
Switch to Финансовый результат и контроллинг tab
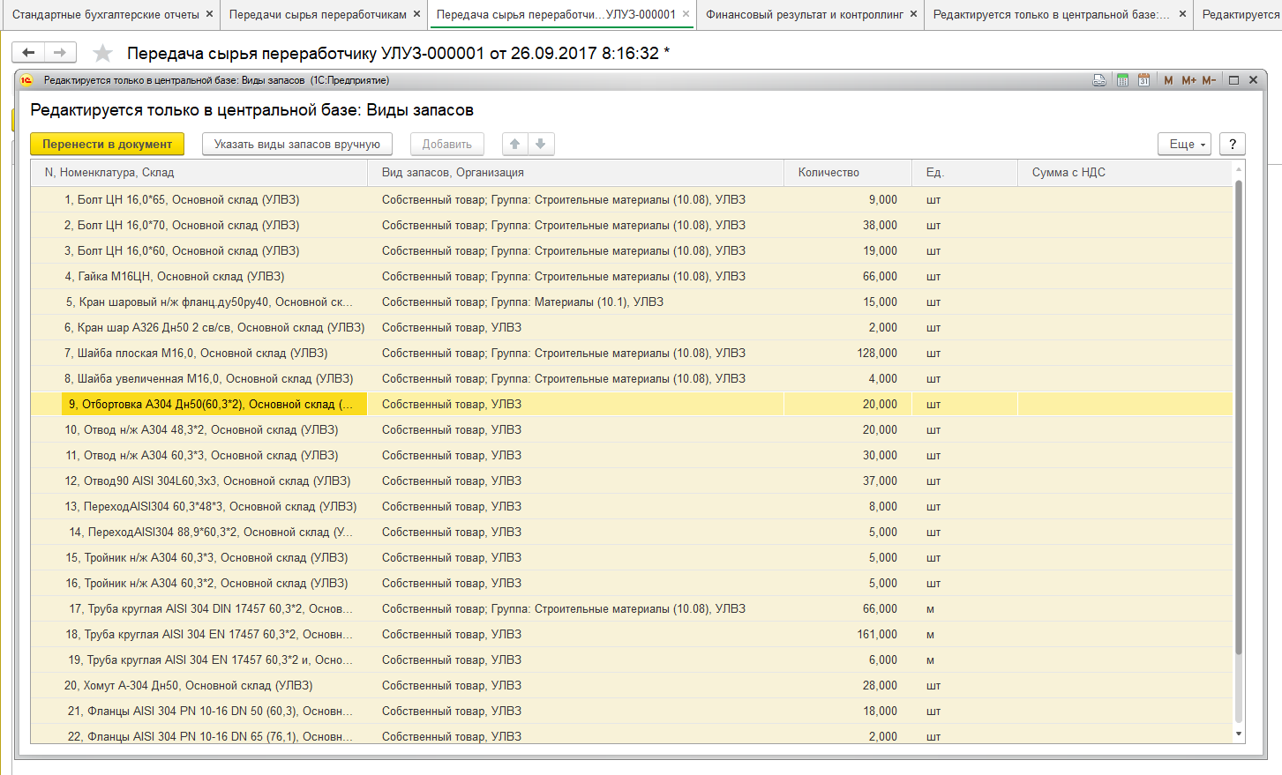(x=804, y=14)
